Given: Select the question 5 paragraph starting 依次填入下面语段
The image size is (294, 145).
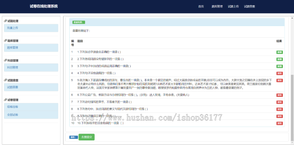Looking at the screenshot, I should 175,84.
